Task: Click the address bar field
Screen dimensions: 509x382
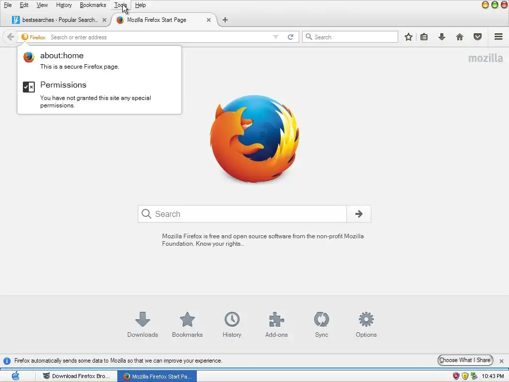Action: click(x=159, y=37)
